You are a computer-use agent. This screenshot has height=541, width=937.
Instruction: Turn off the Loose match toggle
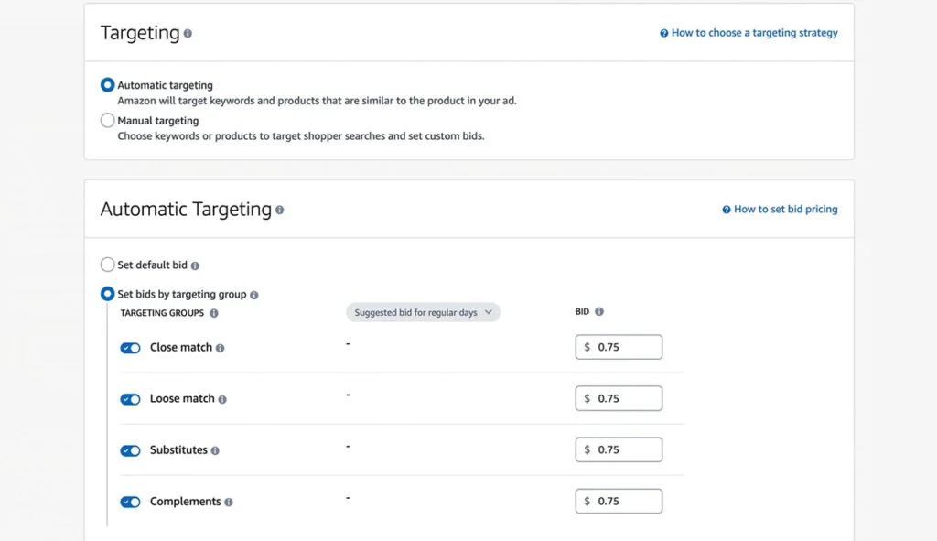tap(130, 399)
